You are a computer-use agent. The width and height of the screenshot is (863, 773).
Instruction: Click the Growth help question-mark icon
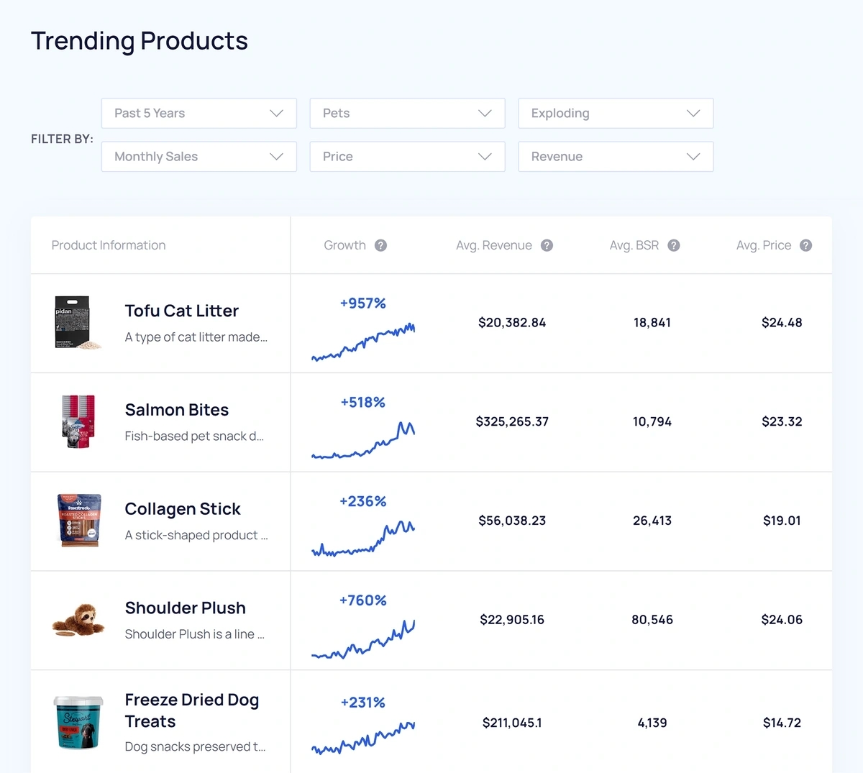(x=381, y=246)
